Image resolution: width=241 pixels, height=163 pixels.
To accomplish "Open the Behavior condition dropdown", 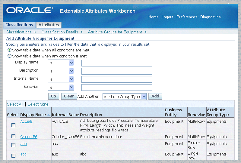I will [x=61, y=87].
